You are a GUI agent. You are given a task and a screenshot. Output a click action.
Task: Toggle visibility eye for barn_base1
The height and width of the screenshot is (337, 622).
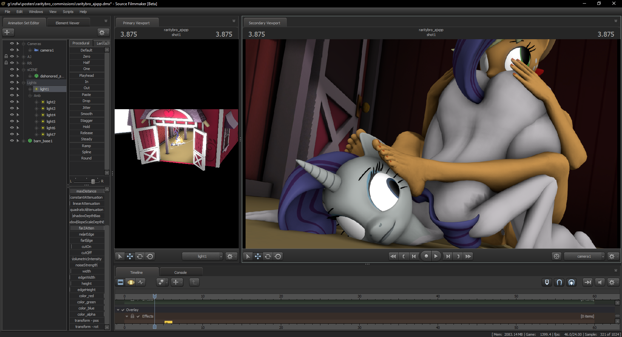[12, 141]
